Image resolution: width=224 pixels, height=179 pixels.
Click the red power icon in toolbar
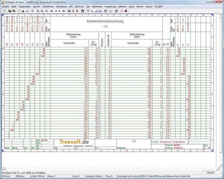tap(121, 11)
